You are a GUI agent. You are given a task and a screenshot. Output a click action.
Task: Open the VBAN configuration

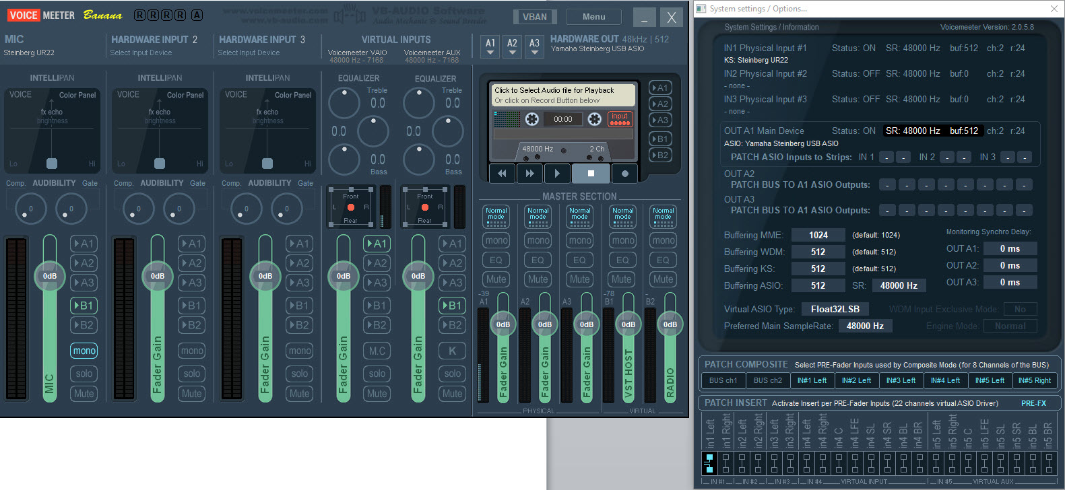pyautogui.click(x=535, y=17)
